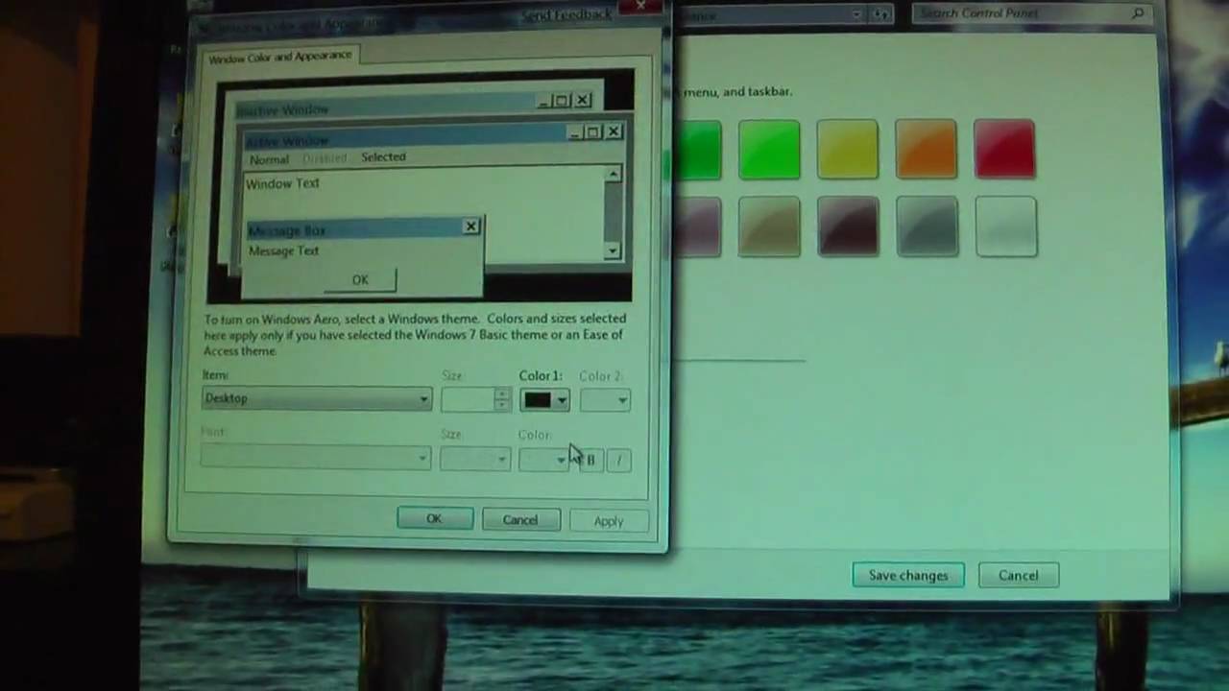Toggle the bold font style button
The image size is (1229, 691).
591,461
